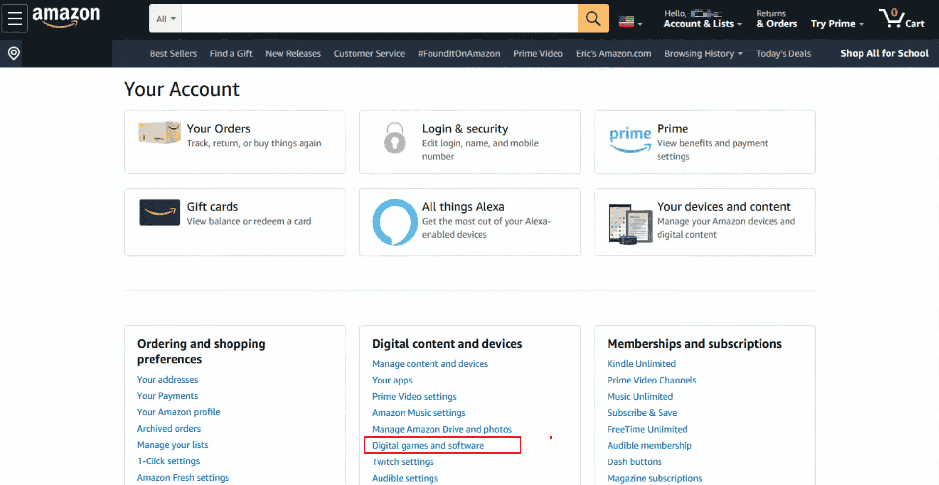The width and height of the screenshot is (939, 485).
Task: Click the Amazon logo to go home
Action: pyautogui.click(x=66, y=18)
